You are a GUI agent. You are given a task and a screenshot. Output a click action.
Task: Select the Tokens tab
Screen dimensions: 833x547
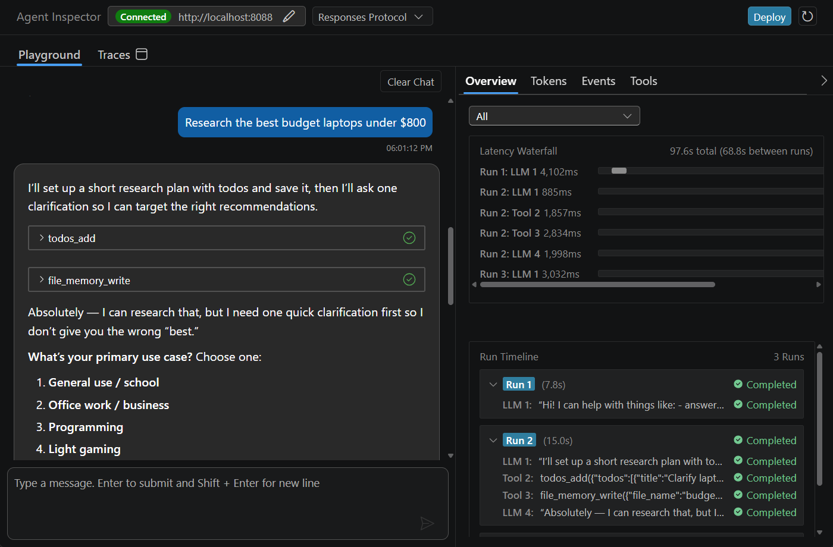click(549, 81)
